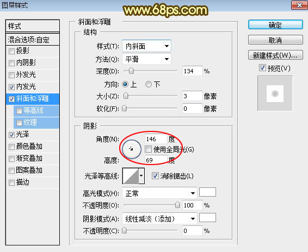This screenshot has width=308, height=252.
Task: Click the 深度 depth slider handle
Action: [131, 71]
